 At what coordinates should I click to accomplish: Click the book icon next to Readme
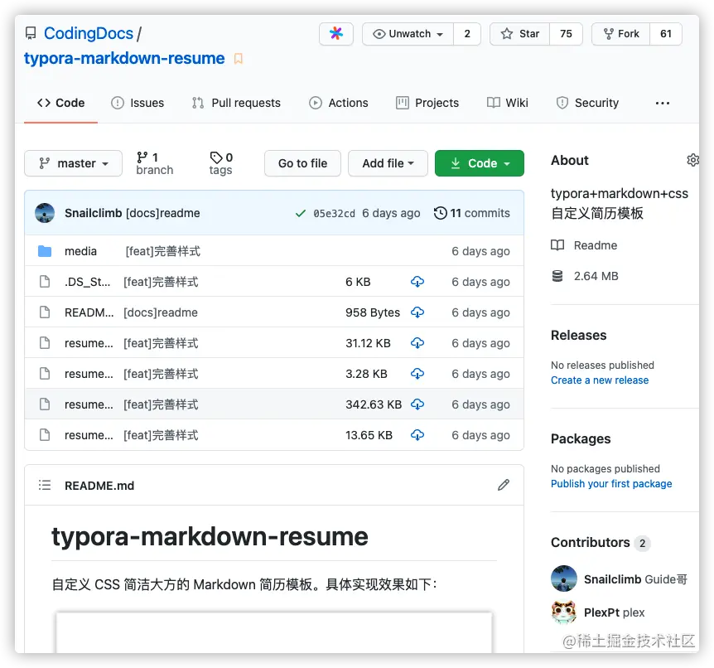click(x=557, y=245)
